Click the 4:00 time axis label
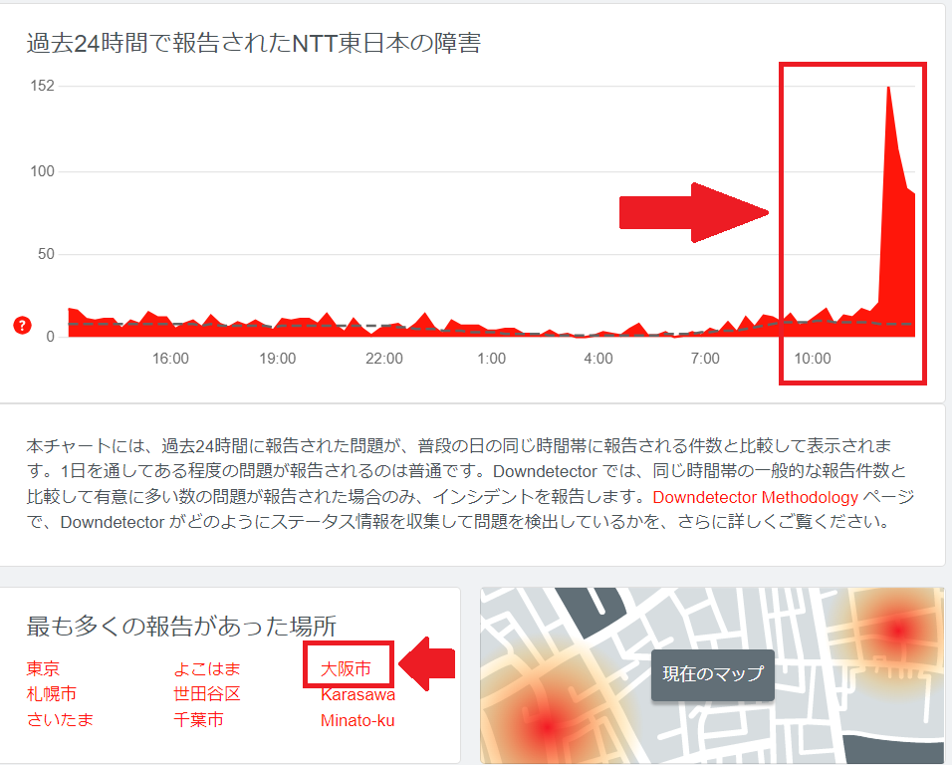The width and height of the screenshot is (952, 765). click(x=598, y=359)
